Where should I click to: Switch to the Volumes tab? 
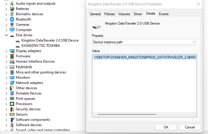pyautogui.click(x=124, y=14)
